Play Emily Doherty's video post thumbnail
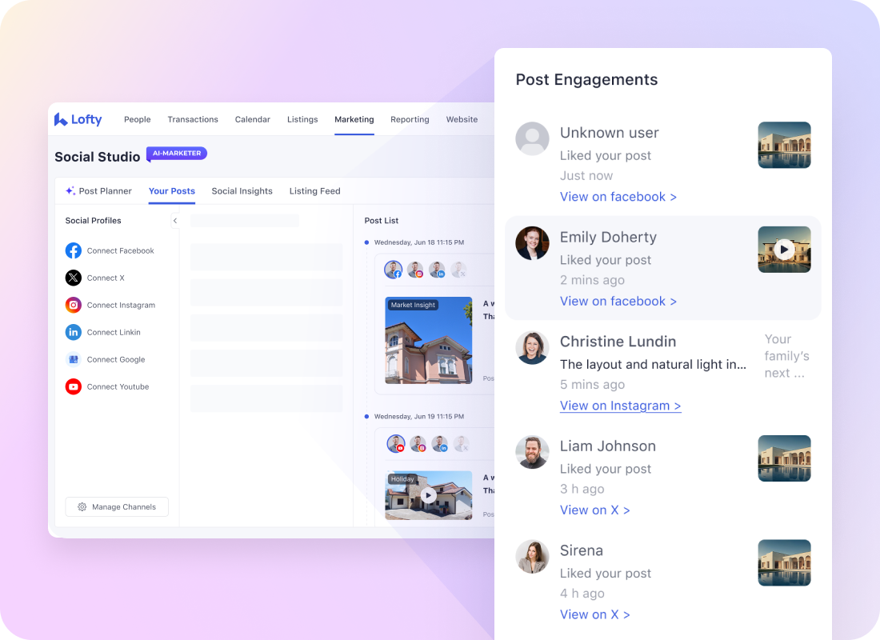 [784, 250]
